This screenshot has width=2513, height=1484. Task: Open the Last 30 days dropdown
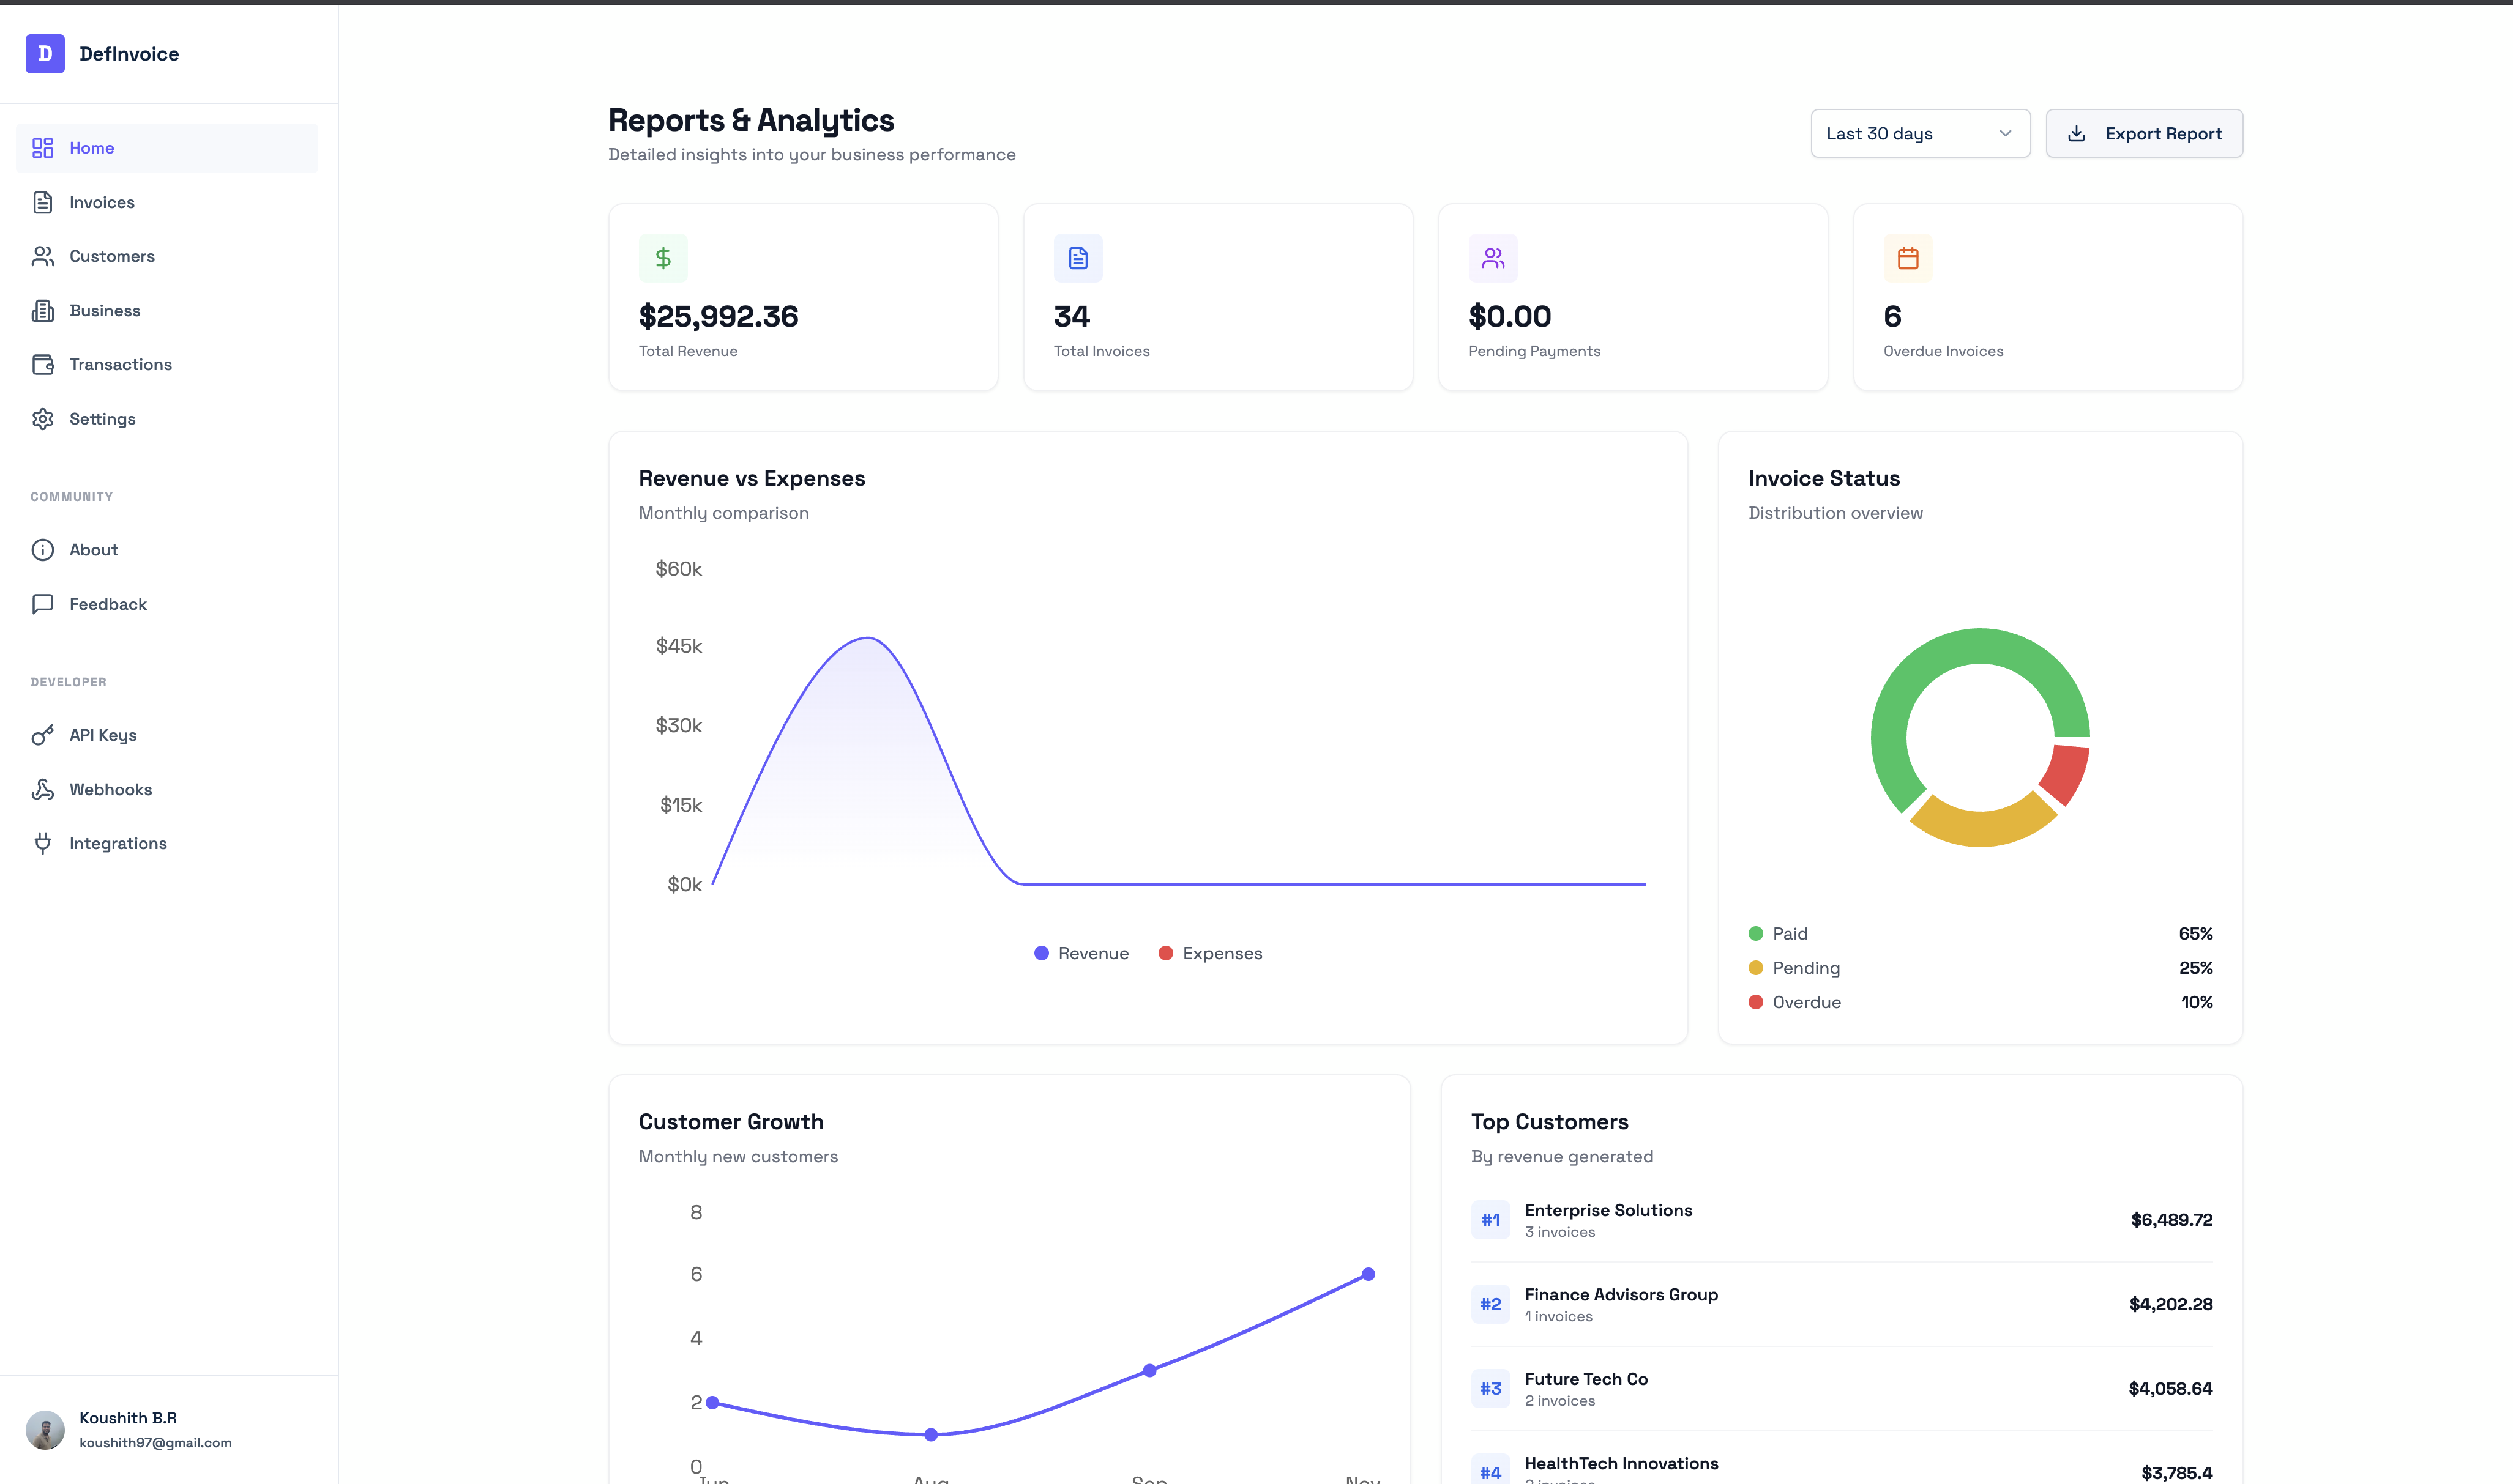click(x=1920, y=133)
